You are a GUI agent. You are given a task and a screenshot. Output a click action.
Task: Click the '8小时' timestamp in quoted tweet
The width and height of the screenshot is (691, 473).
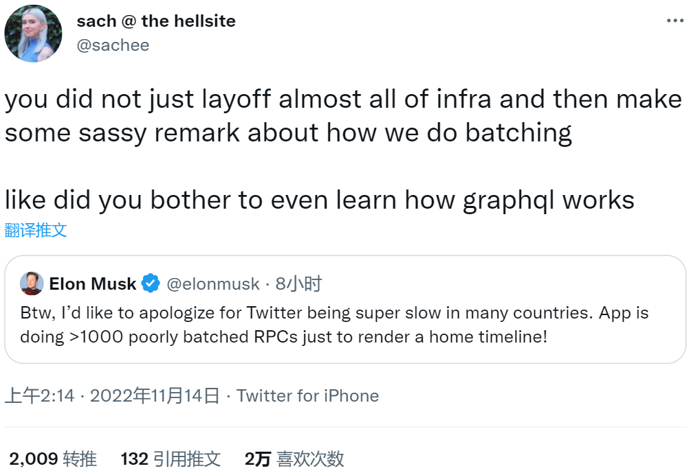click(x=298, y=284)
